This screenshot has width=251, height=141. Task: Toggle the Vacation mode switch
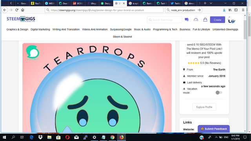point(219,92)
